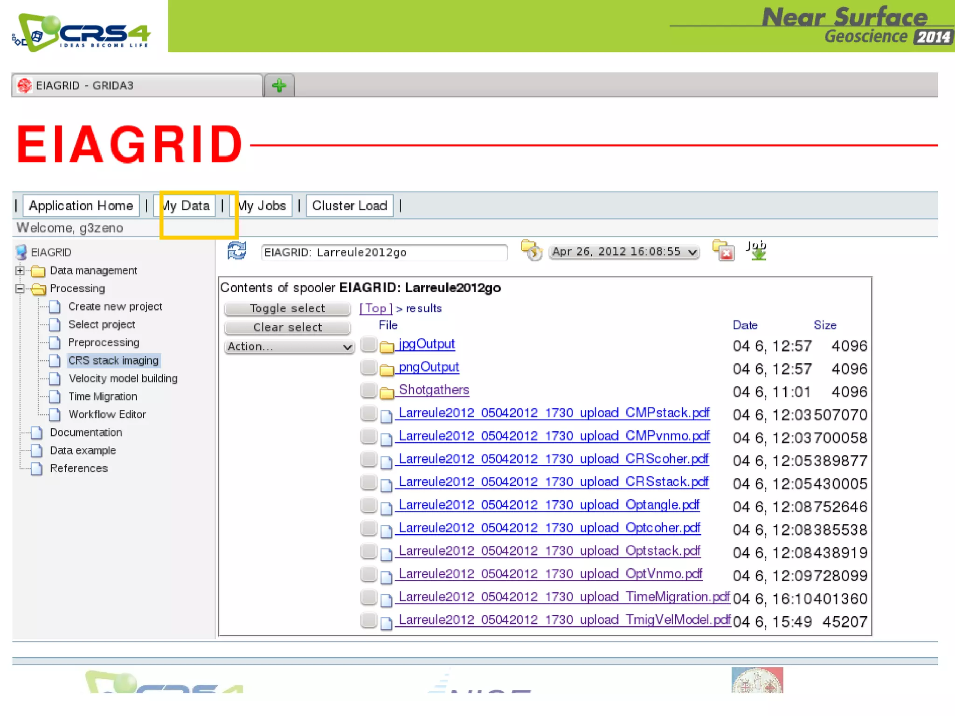Open the Action... dropdown
Screen dimensions: 955x716
coord(289,346)
